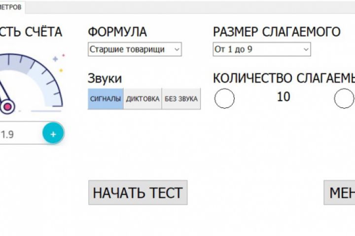Select the parameters tab at the top

12,7
